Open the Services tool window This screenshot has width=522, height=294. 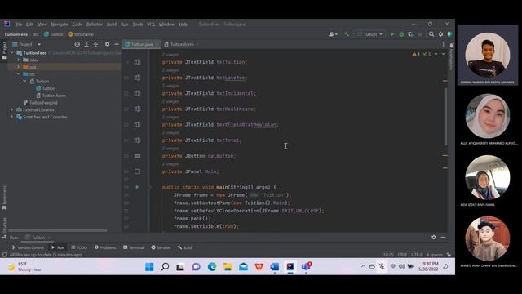(161, 247)
